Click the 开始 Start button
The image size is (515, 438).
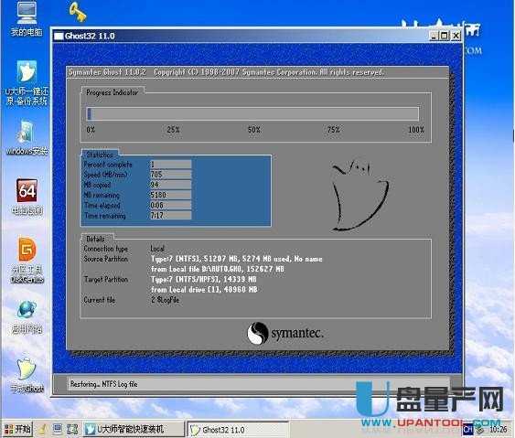tap(17, 429)
